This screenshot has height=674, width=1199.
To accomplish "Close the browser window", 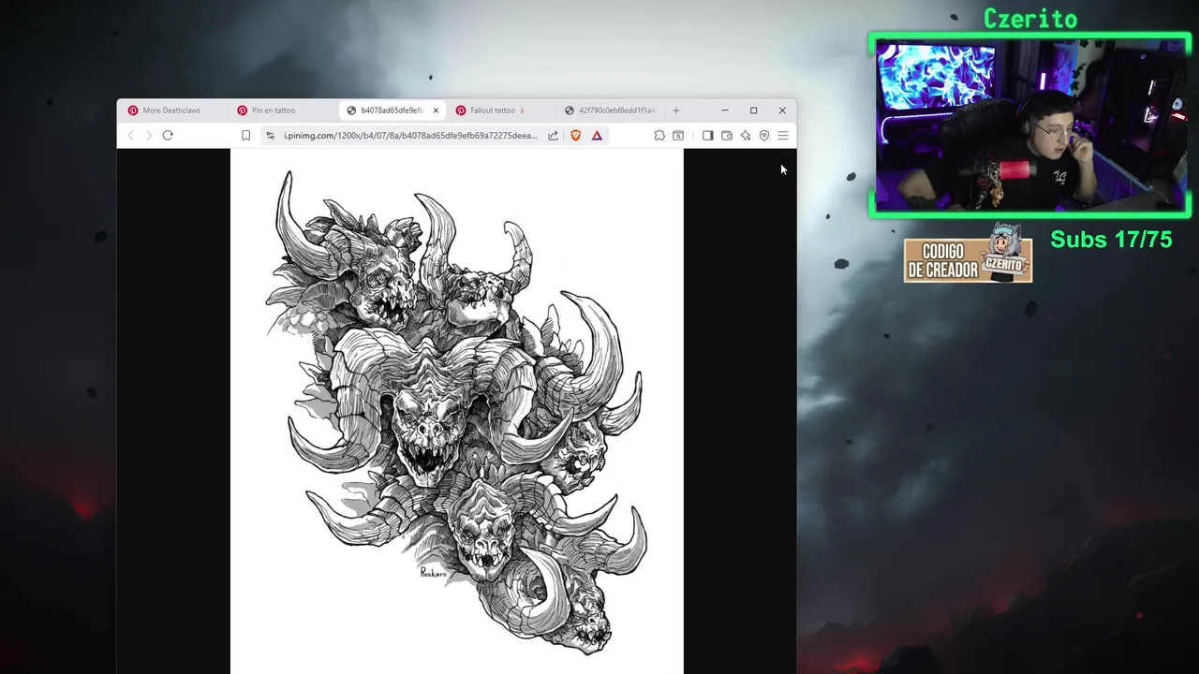I will (782, 110).
